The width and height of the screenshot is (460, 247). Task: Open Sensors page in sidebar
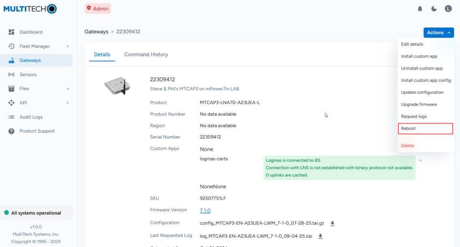tap(36, 75)
